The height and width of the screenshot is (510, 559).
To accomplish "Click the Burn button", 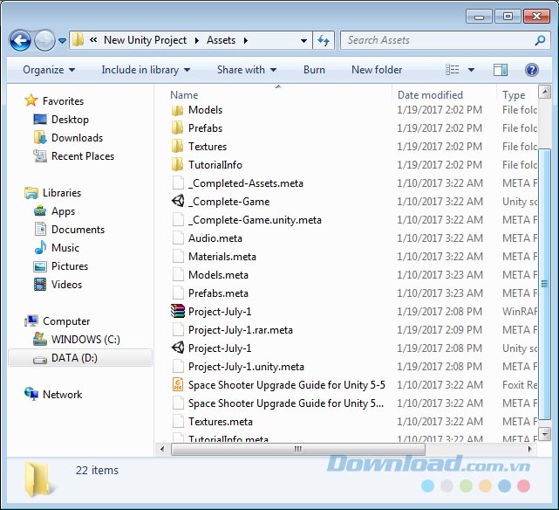I will tap(314, 70).
